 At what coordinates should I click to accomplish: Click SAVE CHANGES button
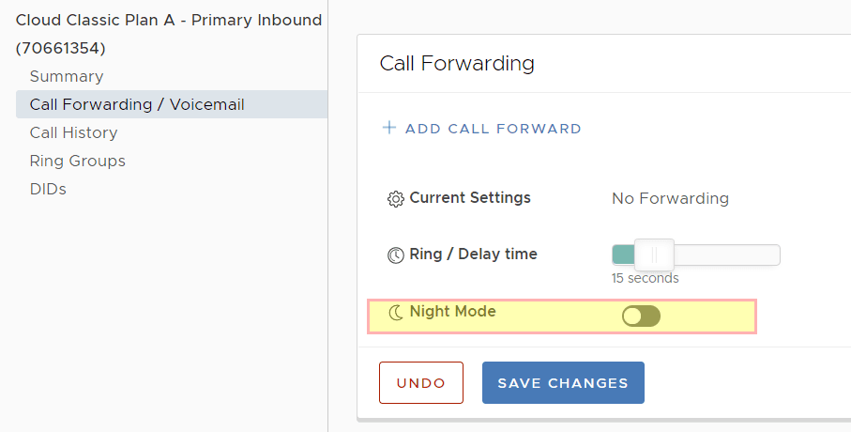[x=563, y=382]
